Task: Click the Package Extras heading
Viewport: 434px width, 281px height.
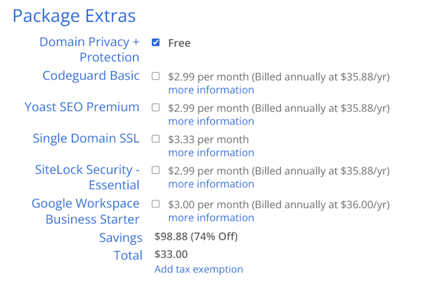Action: (x=74, y=16)
